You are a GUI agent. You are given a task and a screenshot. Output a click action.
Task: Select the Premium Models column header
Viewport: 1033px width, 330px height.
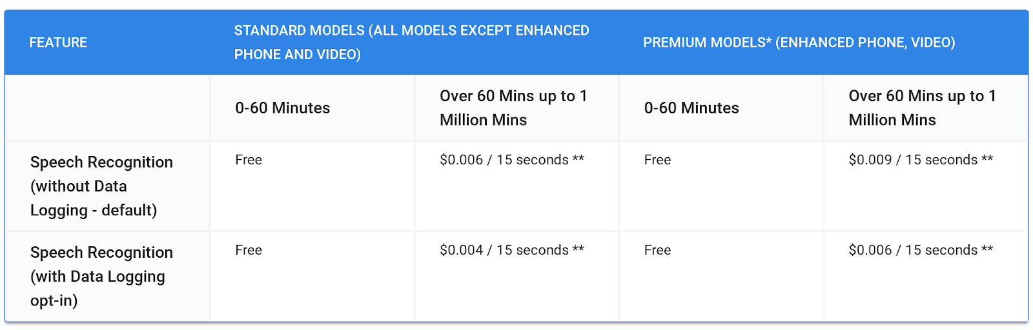(799, 43)
